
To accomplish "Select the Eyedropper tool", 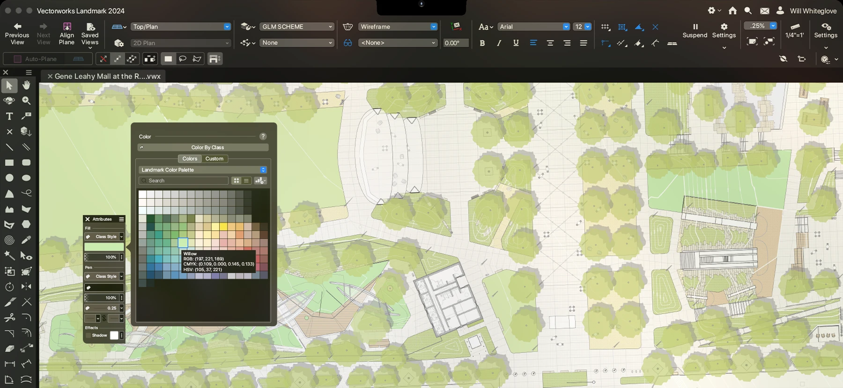I will (26, 240).
